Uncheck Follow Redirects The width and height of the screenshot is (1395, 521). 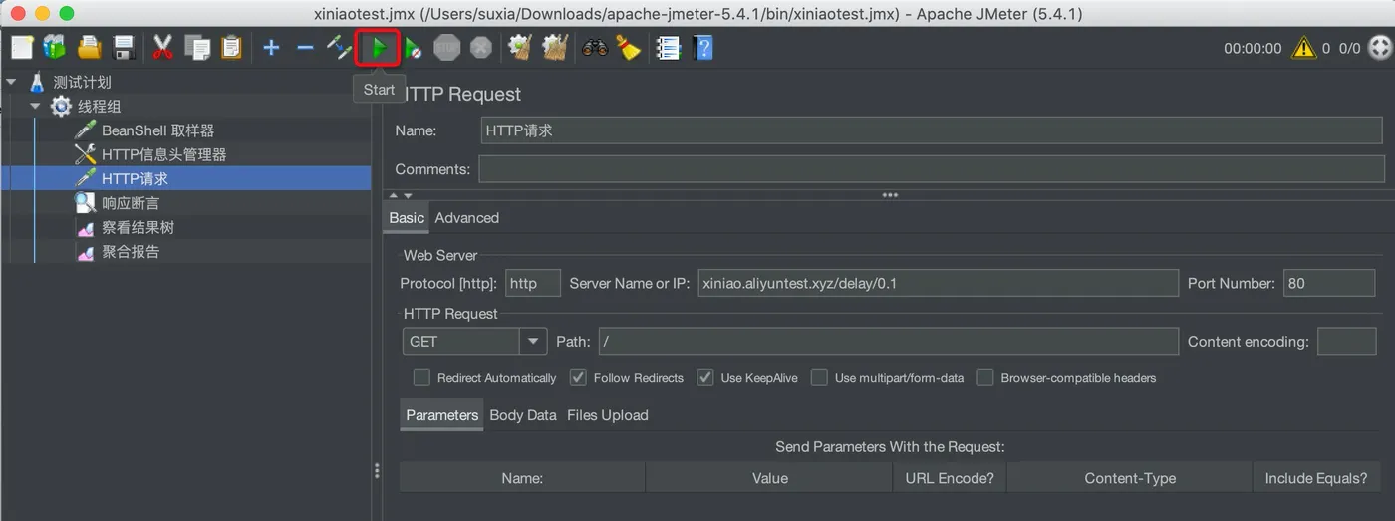point(578,377)
